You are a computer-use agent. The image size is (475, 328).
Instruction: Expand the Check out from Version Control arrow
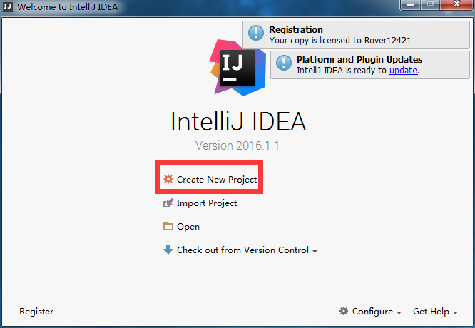315,252
